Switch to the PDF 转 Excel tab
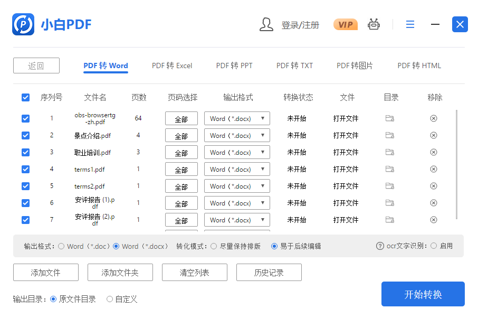Image resolution: width=478 pixels, height=318 pixels. click(172, 66)
